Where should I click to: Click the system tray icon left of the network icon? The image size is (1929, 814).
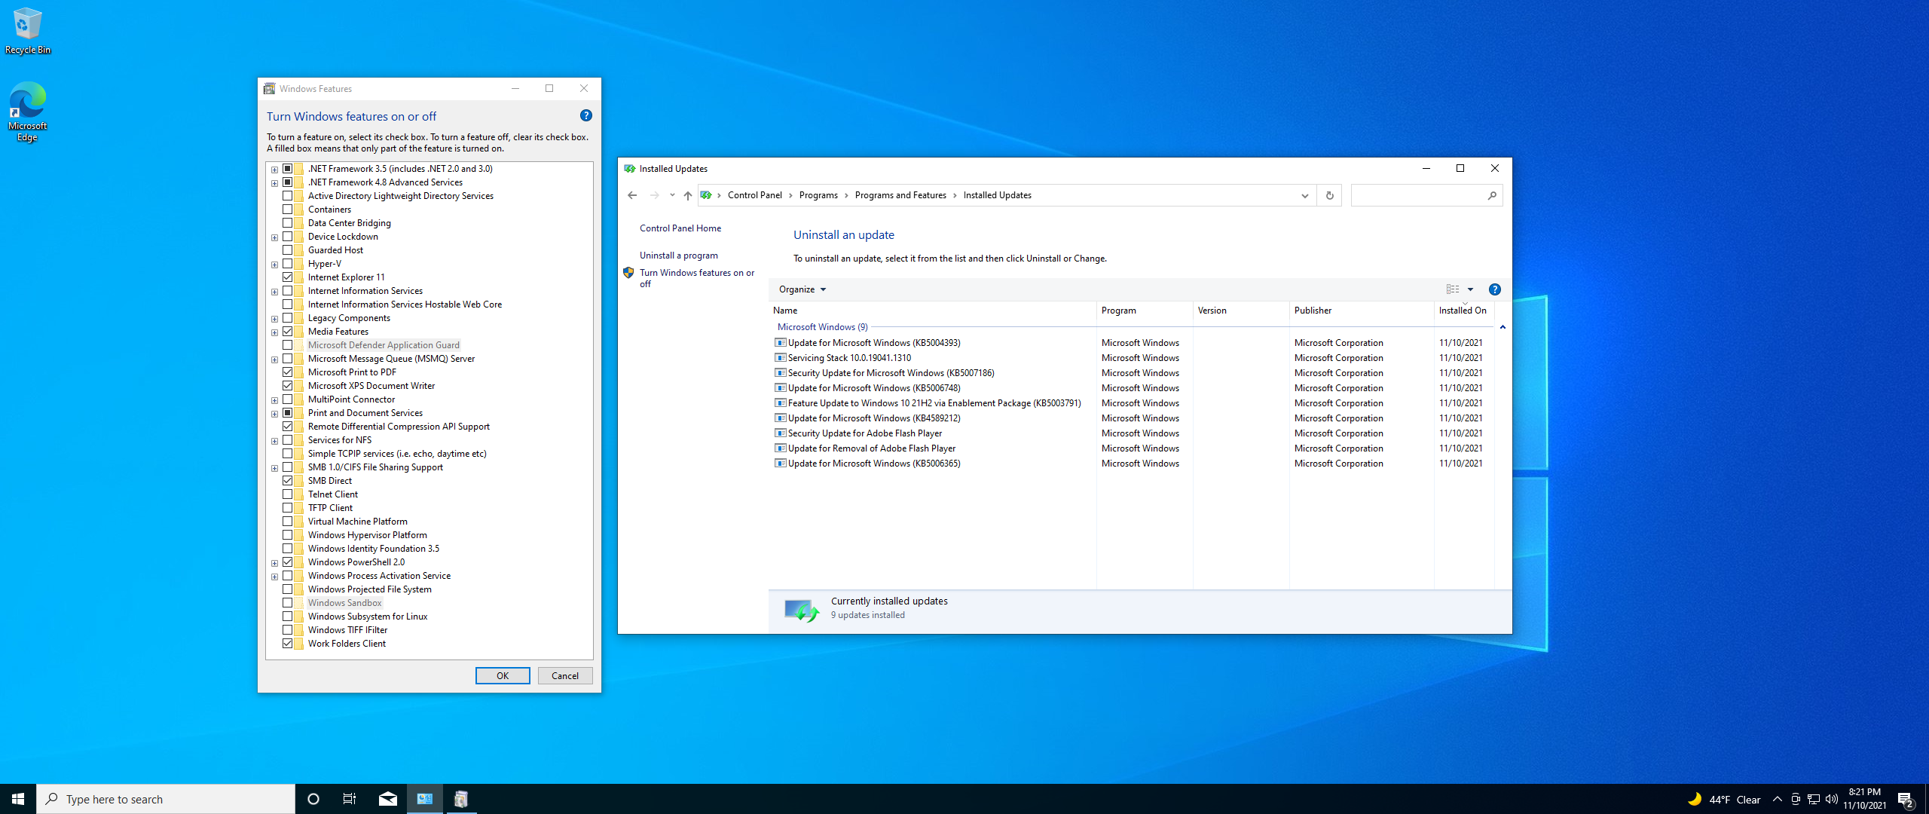tap(1796, 799)
